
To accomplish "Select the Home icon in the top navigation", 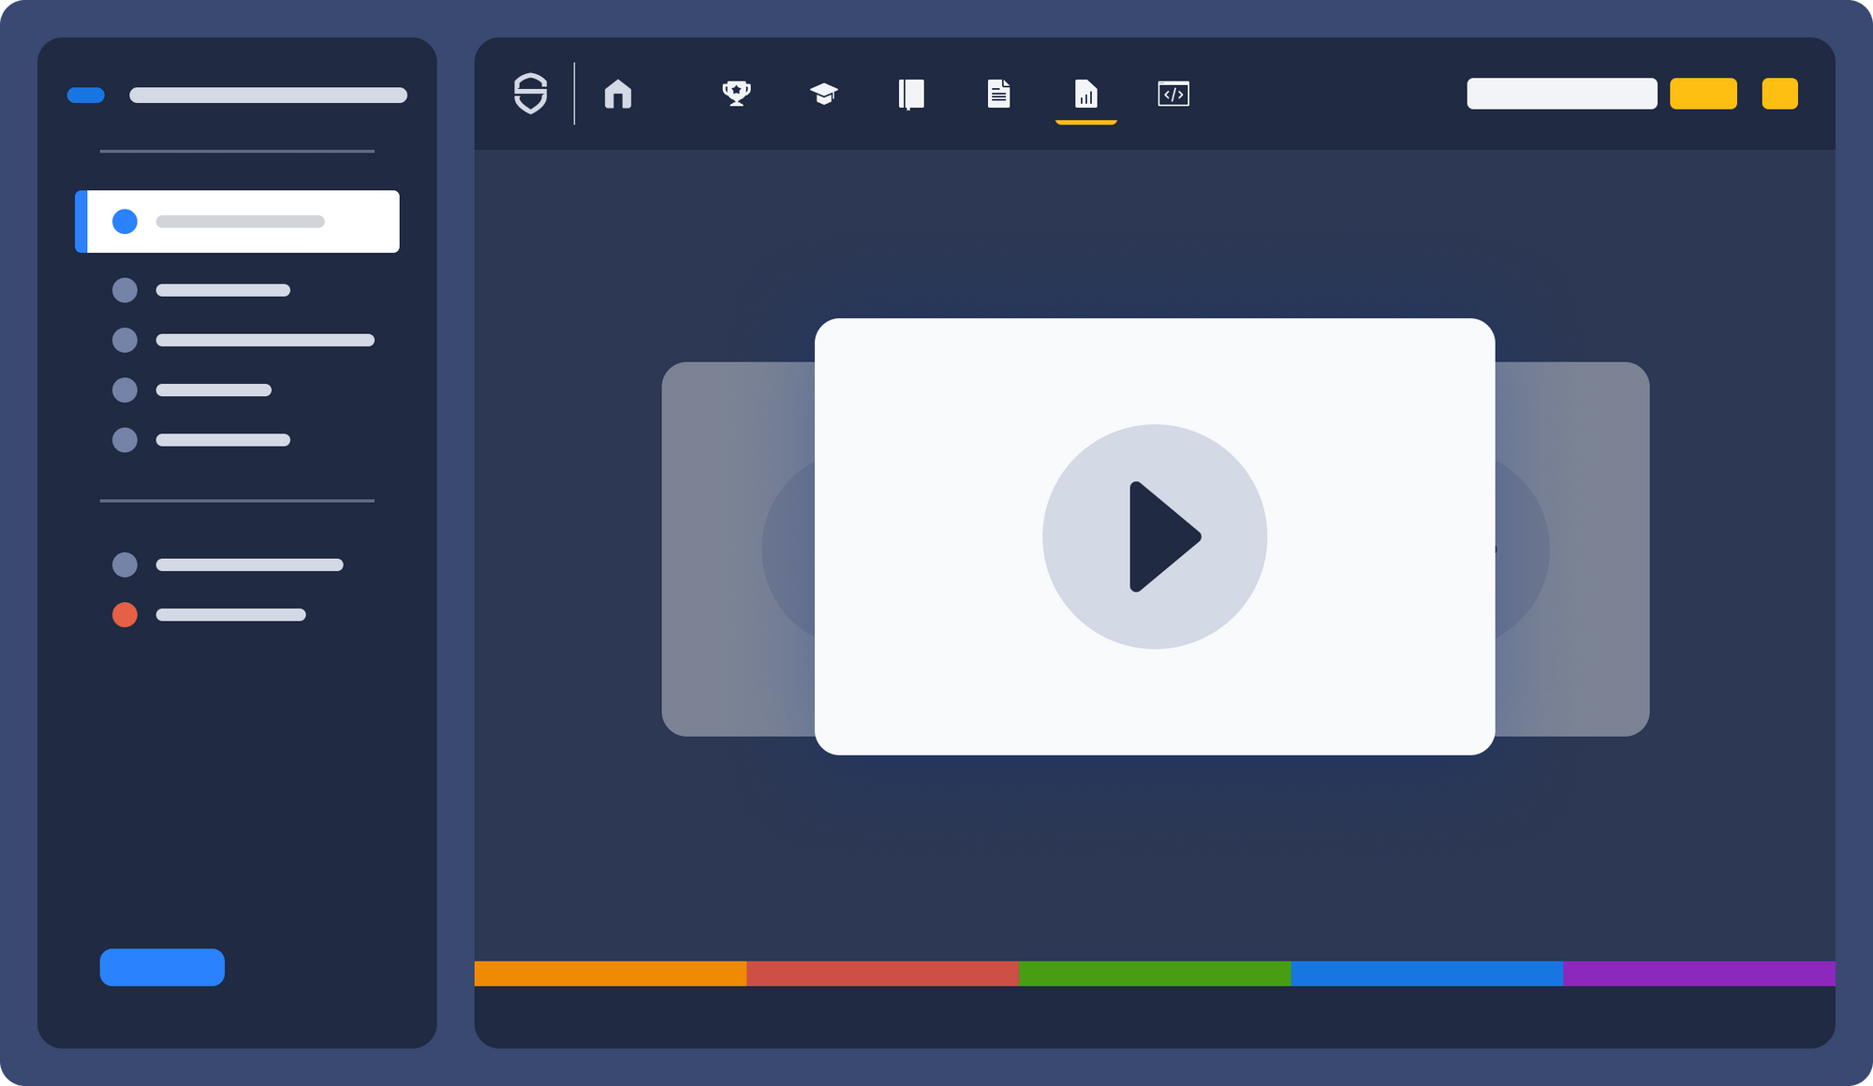I will point(618,94).
